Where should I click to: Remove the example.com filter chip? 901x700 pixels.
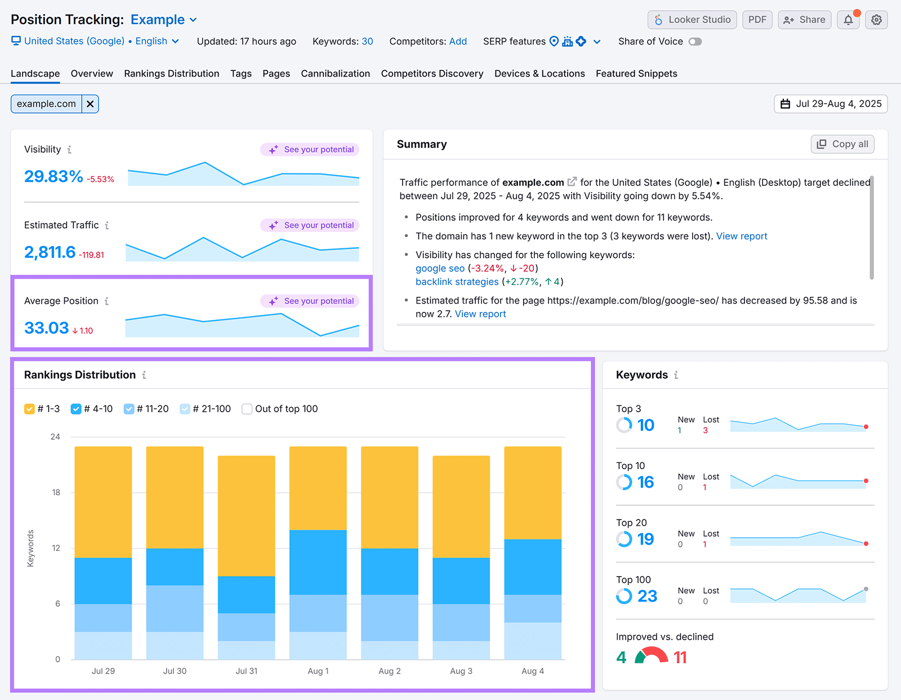pos(90,104)
